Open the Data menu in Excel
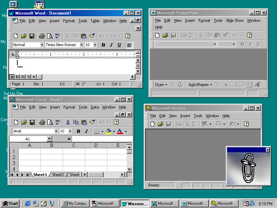277x208 pixels. point(95,107)
